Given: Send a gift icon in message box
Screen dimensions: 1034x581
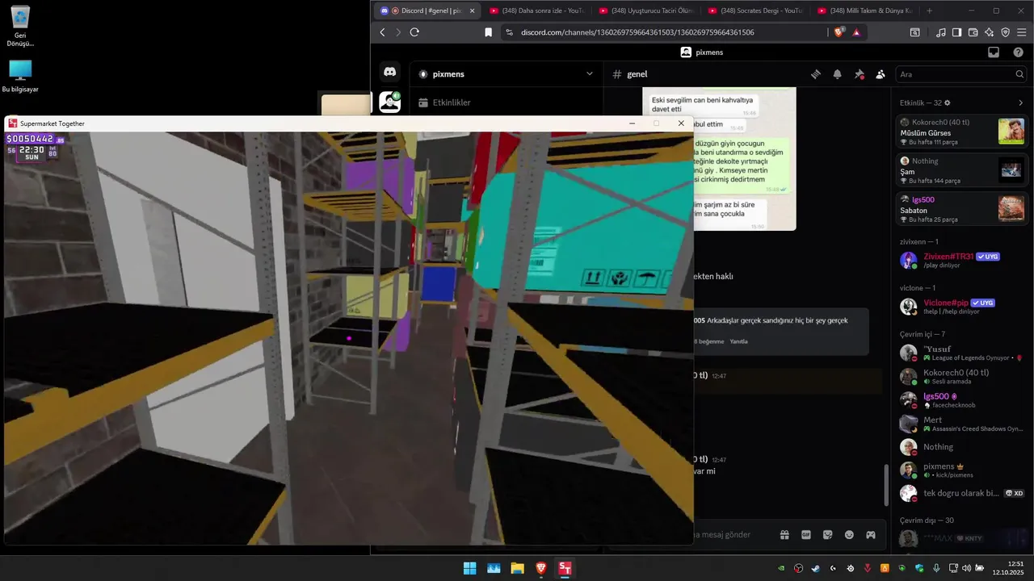Looking at the screenshot, I should 784,534.
